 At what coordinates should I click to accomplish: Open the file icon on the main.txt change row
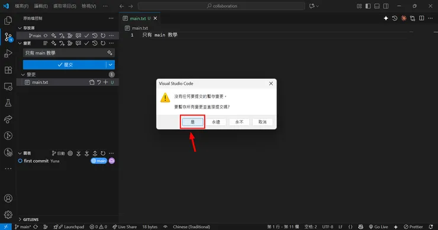point(92,82)
